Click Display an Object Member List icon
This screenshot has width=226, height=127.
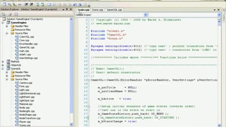4,5
